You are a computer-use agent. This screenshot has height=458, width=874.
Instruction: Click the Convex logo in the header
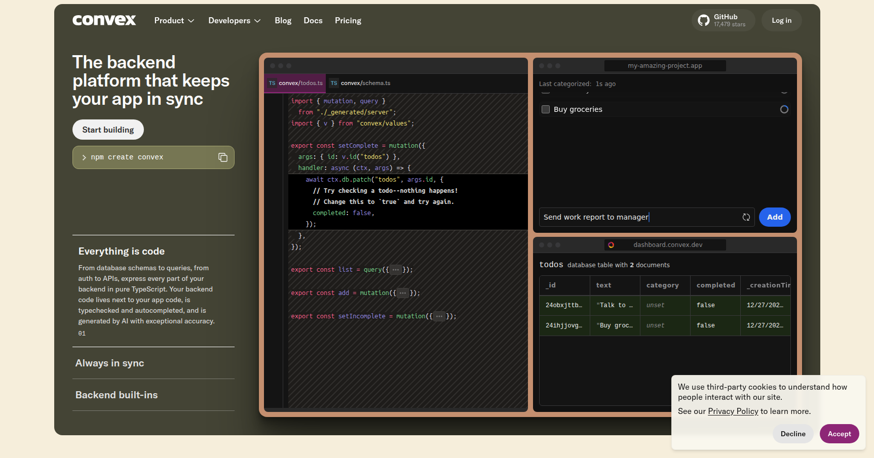point(104,20)
